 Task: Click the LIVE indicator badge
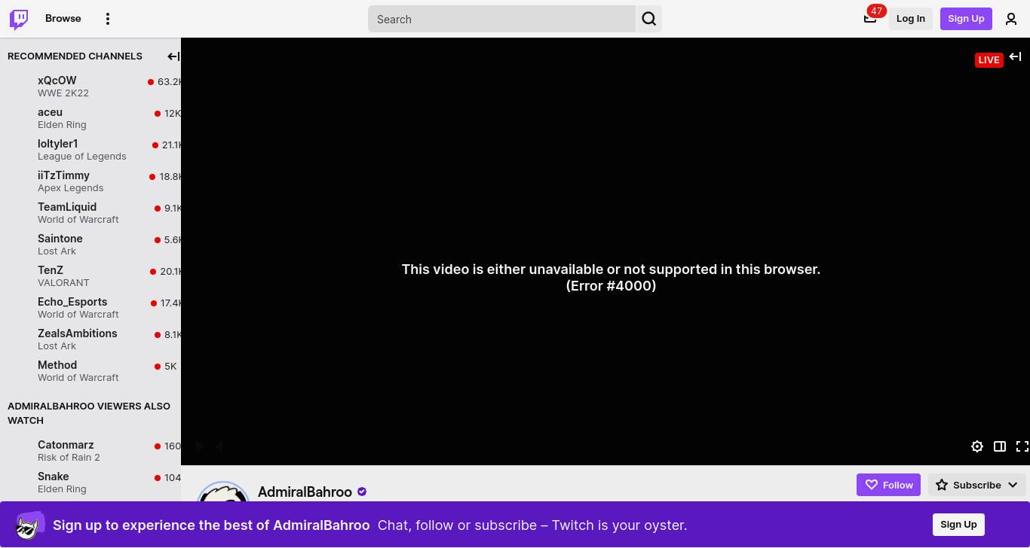coord(989,59)
